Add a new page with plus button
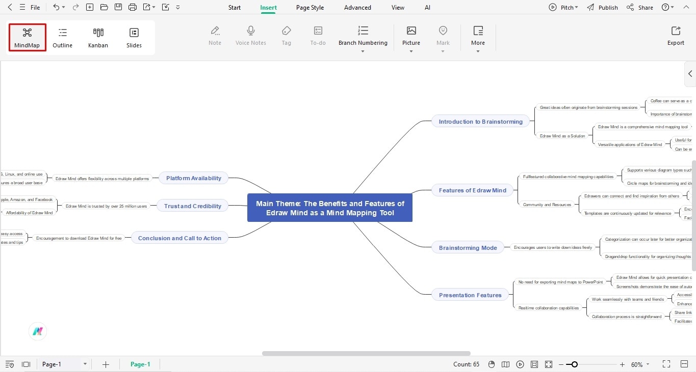Screen dimensions: 696x372 pos(106,364)
